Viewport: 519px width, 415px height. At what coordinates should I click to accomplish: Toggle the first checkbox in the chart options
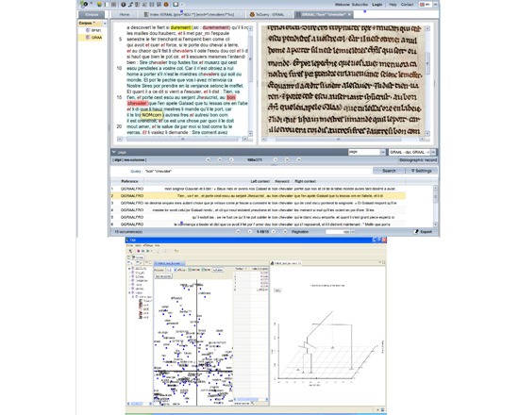point(176,271)
